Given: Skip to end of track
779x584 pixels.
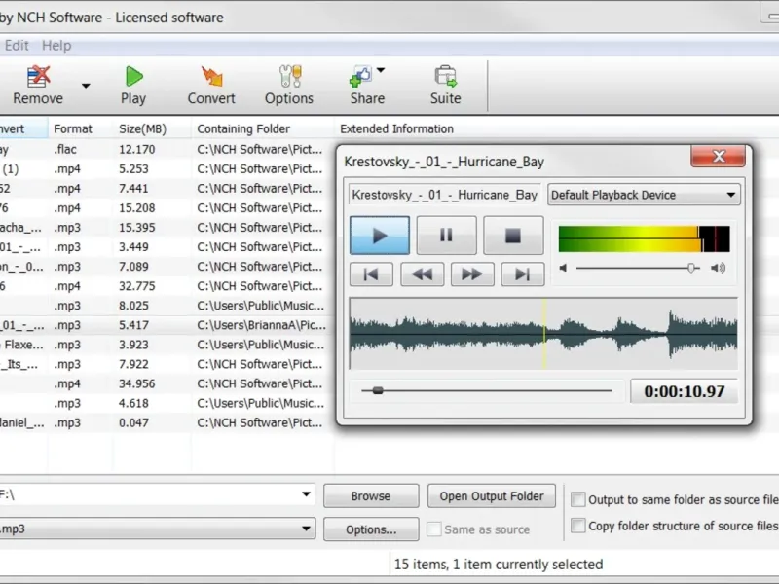Looking at the screenshot, I should point(523,274).
